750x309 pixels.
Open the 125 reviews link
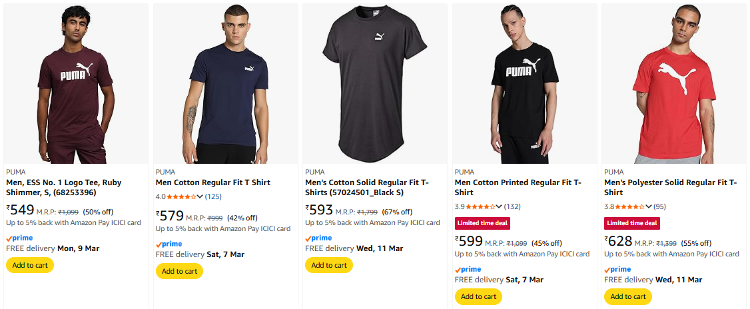pos(213,196)
